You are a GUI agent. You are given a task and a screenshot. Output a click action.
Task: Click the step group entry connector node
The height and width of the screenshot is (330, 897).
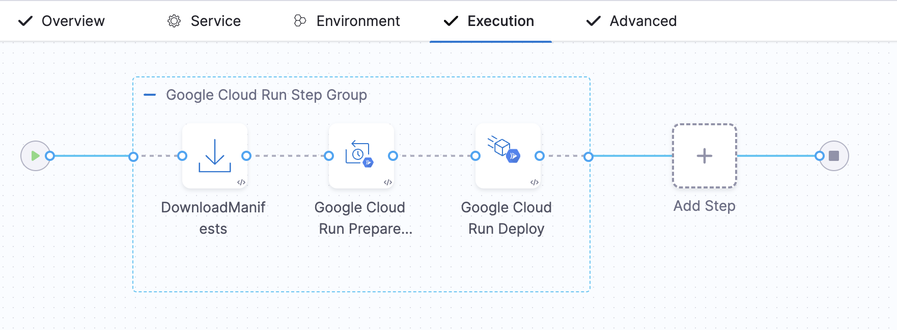(133, 156)
